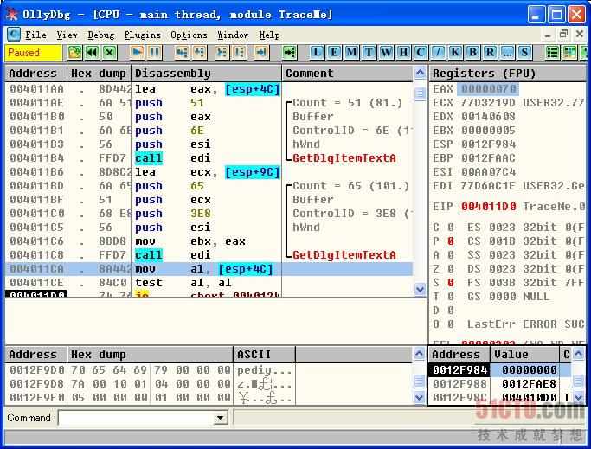This screenshot has height=449, width=591.
Task: Click disassembly pane scroll up arrow
Action: tap(420, 73)
